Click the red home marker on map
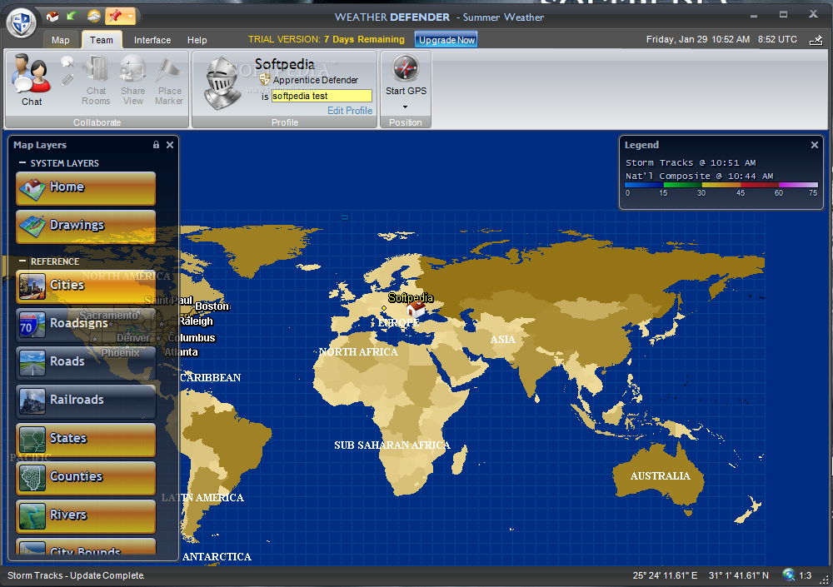 pos(416,309)
